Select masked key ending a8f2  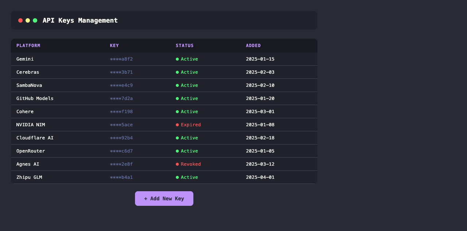coord(121,59)
